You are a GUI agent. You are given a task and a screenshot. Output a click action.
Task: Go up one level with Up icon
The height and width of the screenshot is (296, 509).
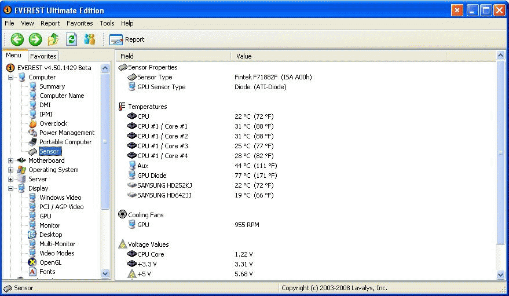(53, 39)
